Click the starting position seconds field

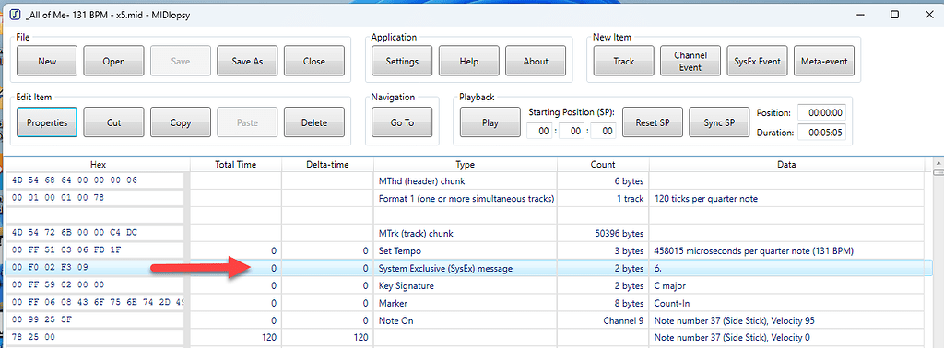point(604,131)
